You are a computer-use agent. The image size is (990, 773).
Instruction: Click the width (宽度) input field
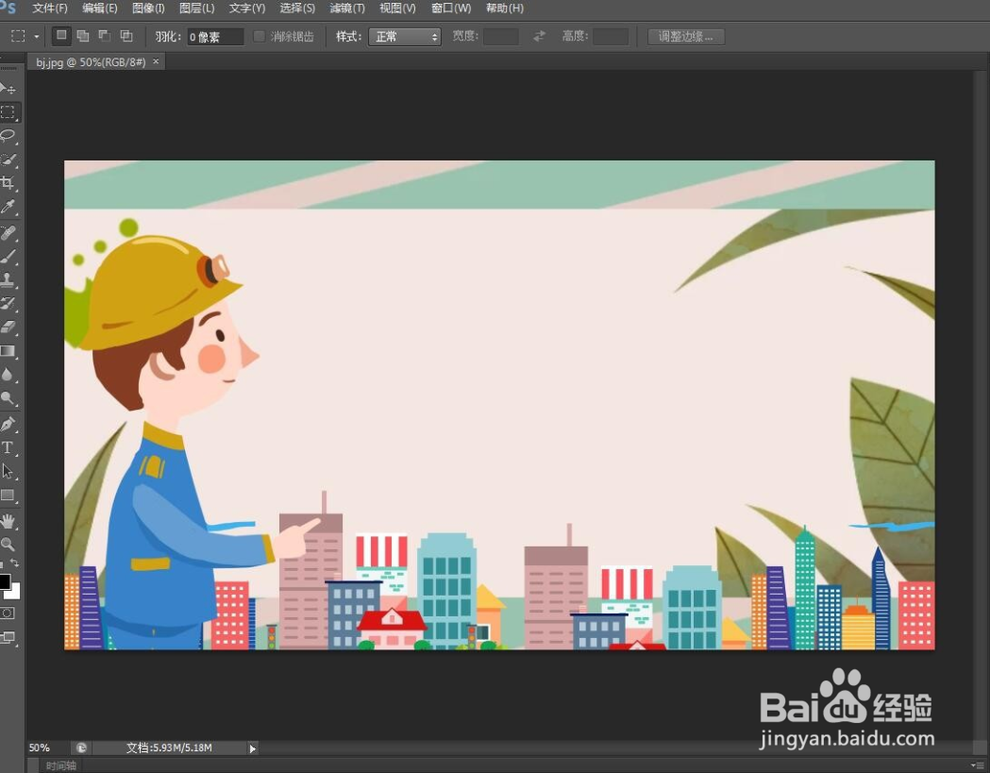tap(501, 36)
